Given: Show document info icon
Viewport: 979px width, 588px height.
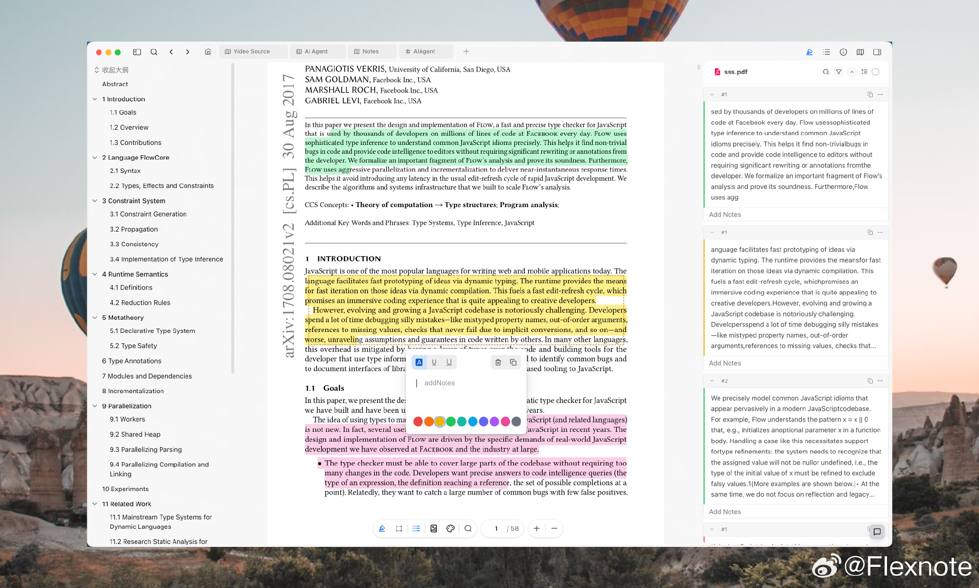Looking at the screenshot, I should point(843,52).
